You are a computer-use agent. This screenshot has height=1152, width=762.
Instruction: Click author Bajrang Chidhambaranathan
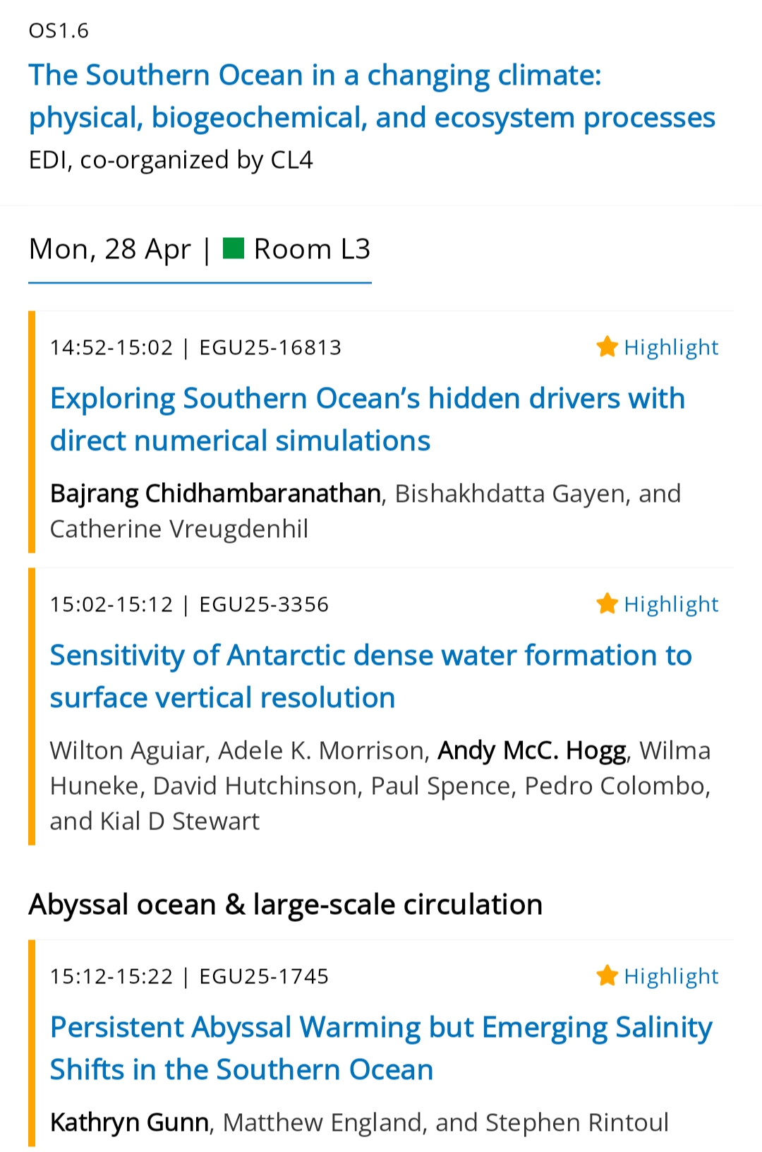pos(215,493)
